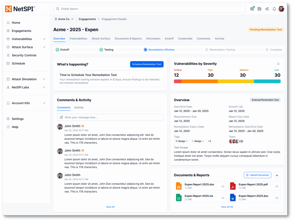Screen dimensions: 293x221
Task: Open the Credentials tab
Action: point(185,39)
